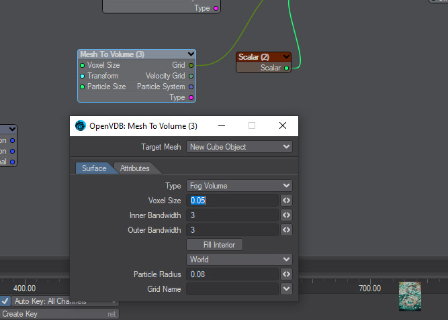The image size is (448, 320).
Task: Open the Grid Name dropdown arrow
Action: pyautogui.click(x=286, y=289)
